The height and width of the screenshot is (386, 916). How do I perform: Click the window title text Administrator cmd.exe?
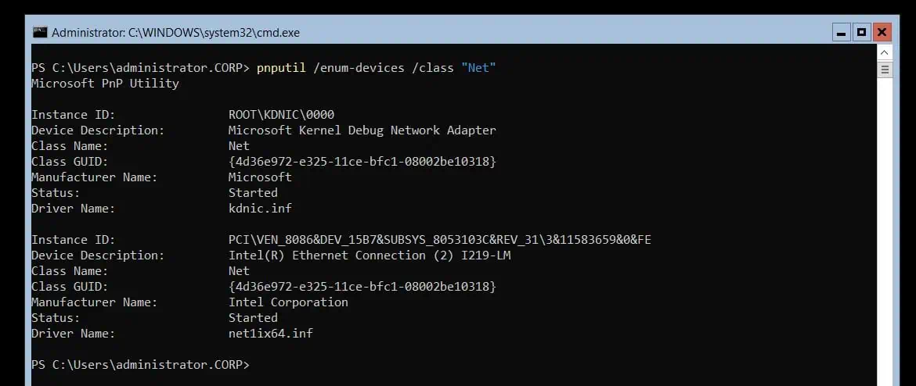point(175,33)
